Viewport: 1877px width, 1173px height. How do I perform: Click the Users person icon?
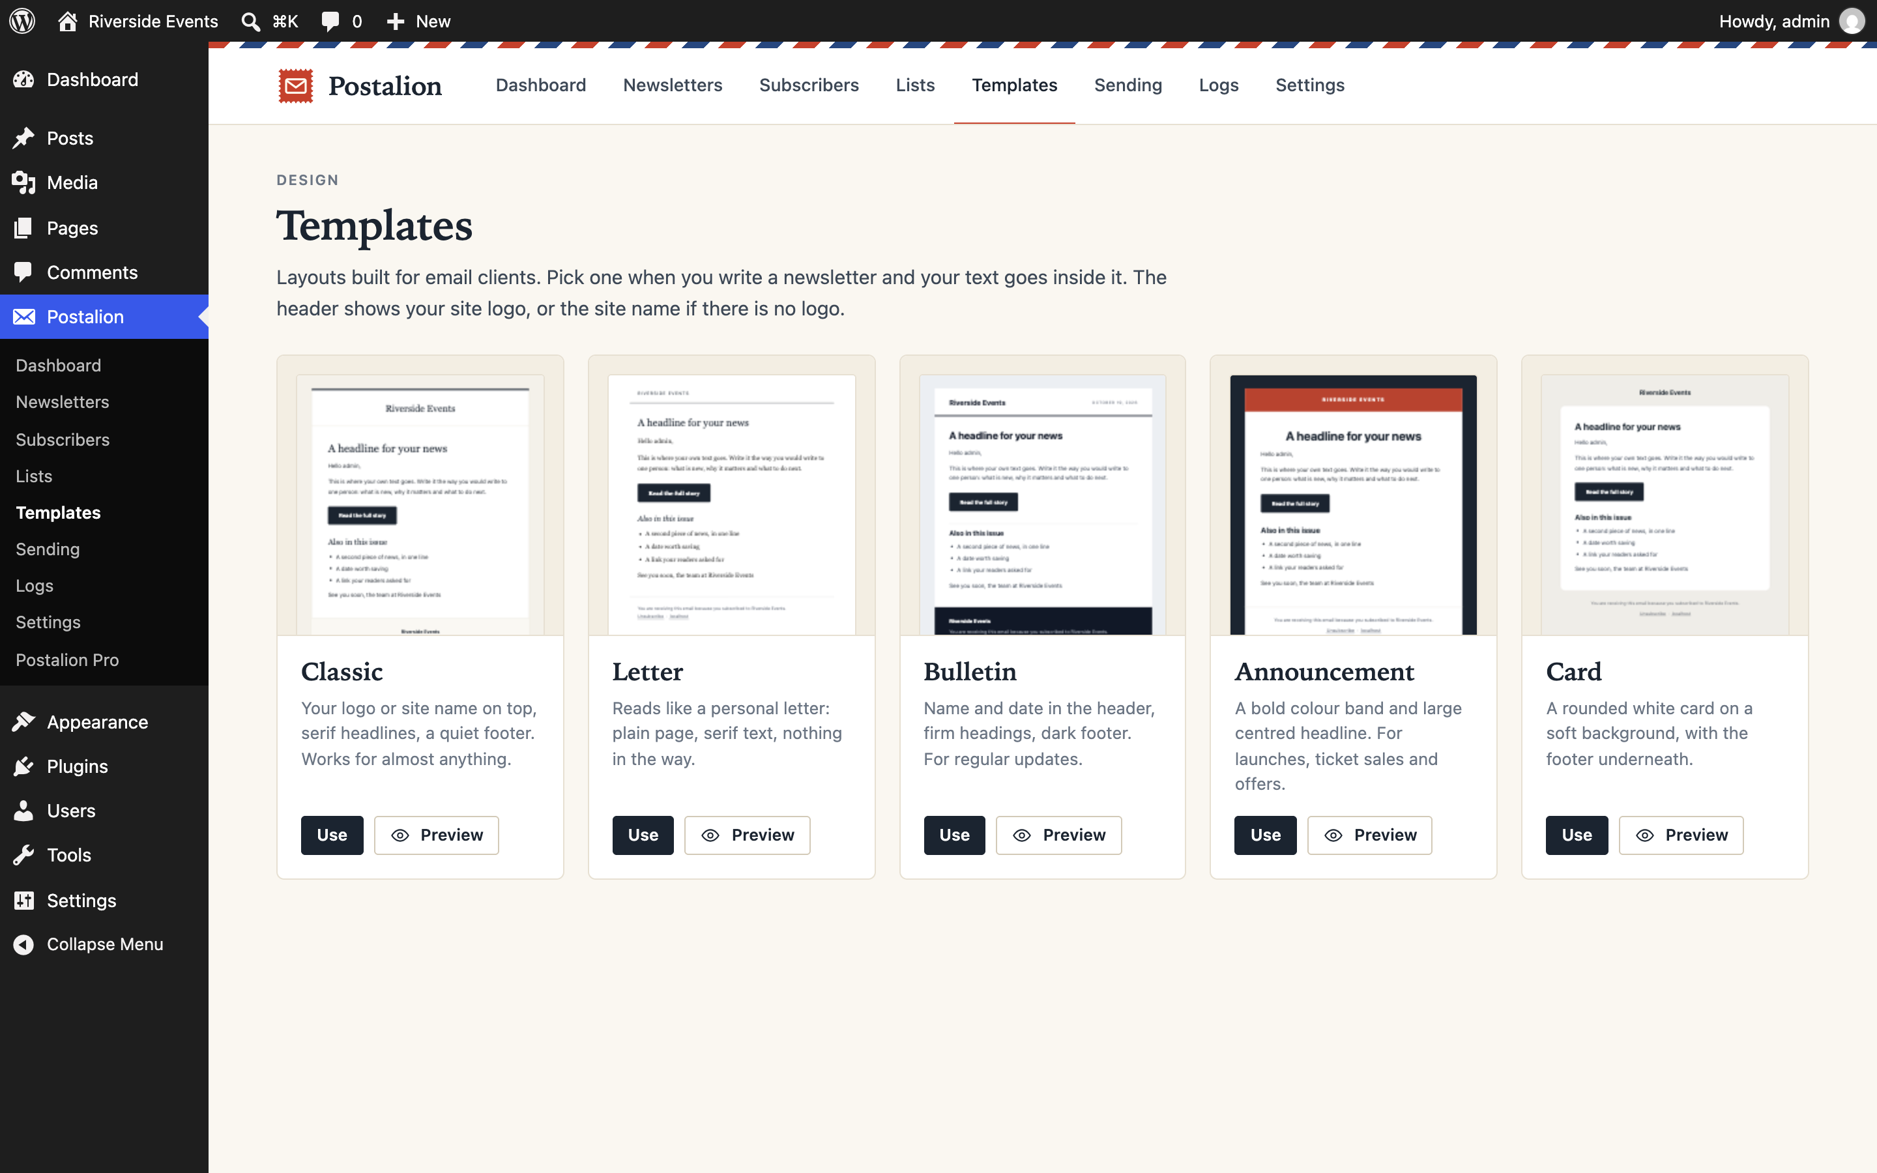point(23,811)
